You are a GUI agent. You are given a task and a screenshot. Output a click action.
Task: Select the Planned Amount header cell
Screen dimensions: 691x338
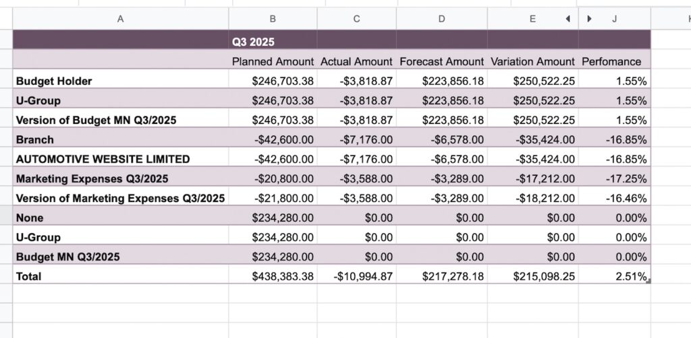pos(273,61)
